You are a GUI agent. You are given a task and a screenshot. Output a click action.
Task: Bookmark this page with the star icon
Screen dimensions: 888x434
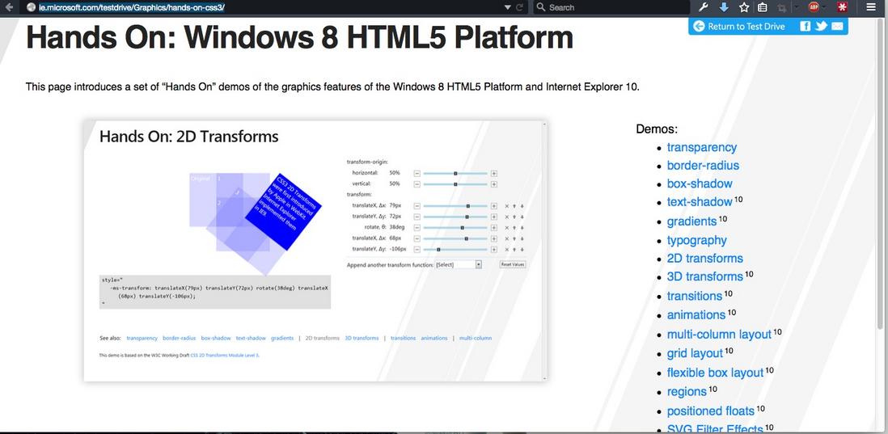(x=743, y=7)
